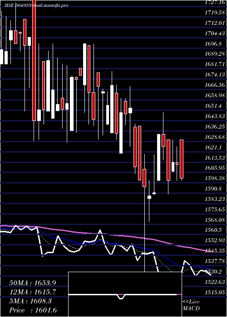
Task: Click the 1658.98 price axis label
Action: point(215,96)
